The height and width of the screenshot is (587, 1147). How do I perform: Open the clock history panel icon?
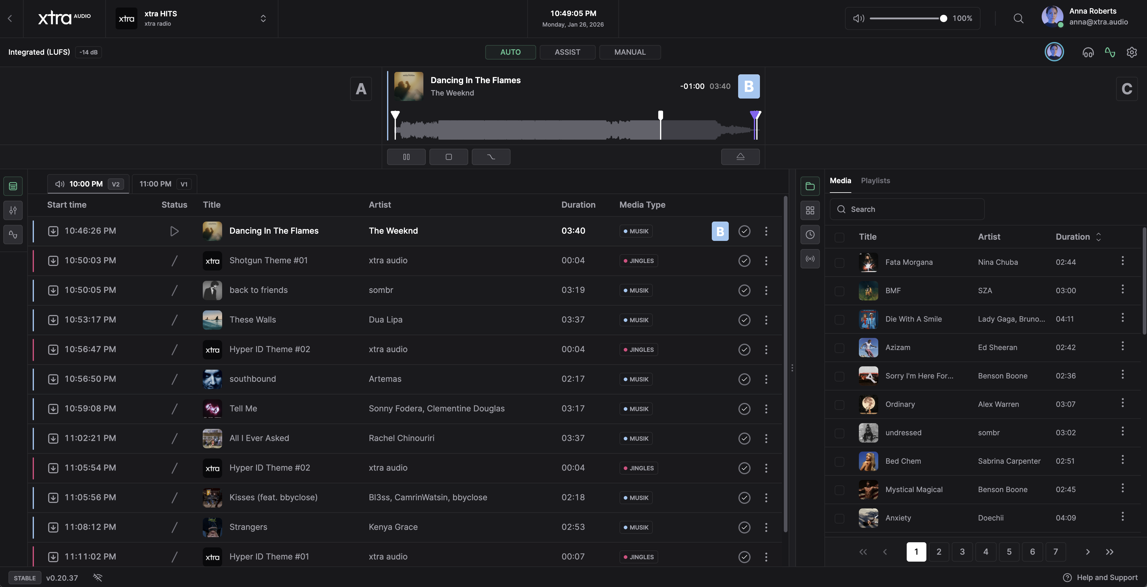pyautogui.click(x=810, y=234)
